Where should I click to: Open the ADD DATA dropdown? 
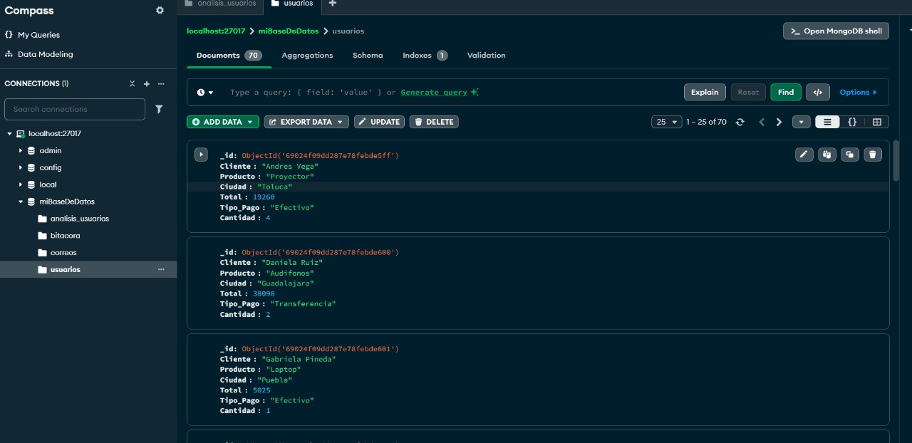222,122
